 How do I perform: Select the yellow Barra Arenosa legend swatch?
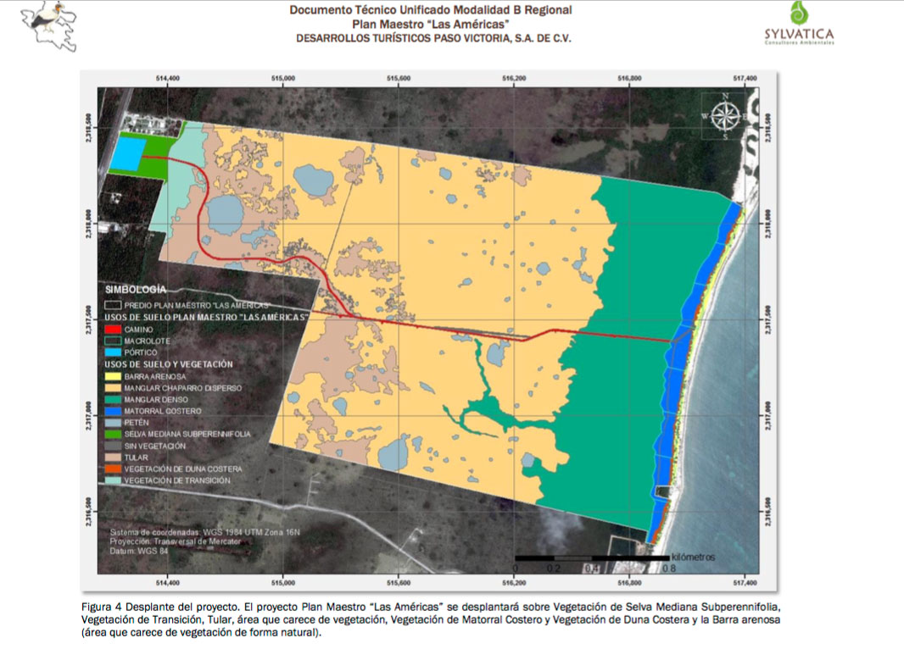click(112, 376)
